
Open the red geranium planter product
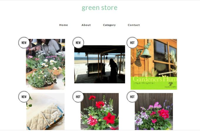point(100,111)
